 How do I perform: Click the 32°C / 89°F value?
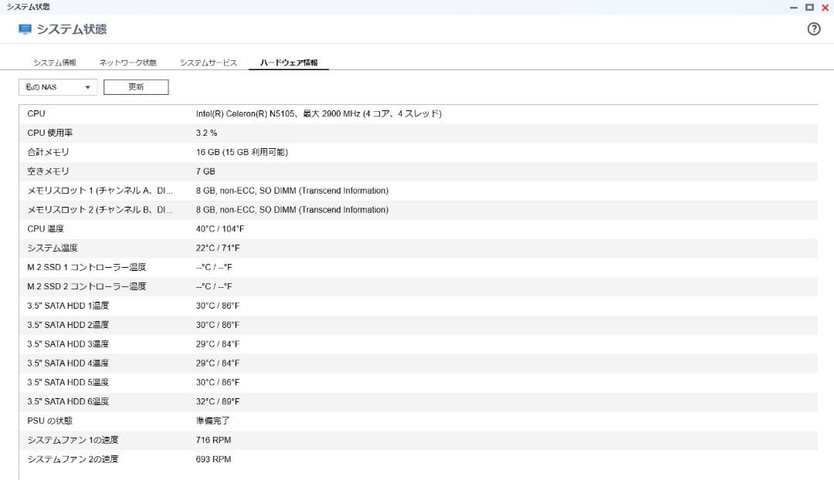tap(218, 401)
